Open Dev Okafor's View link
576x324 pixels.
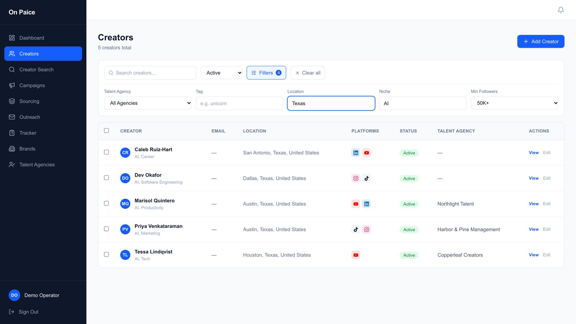pyautogui.click(x=534, y=178)
